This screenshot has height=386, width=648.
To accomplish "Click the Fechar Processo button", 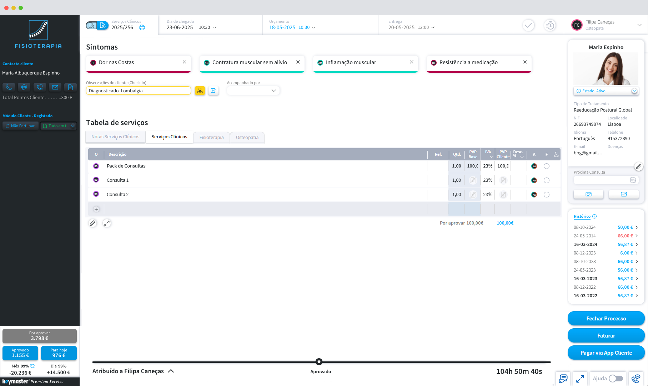I will coord(606,319).
